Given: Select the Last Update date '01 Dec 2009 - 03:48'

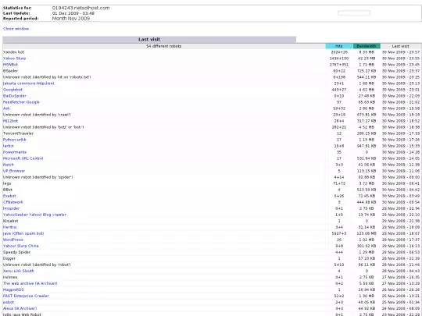Looking at the screenshot, I should 73,13.
